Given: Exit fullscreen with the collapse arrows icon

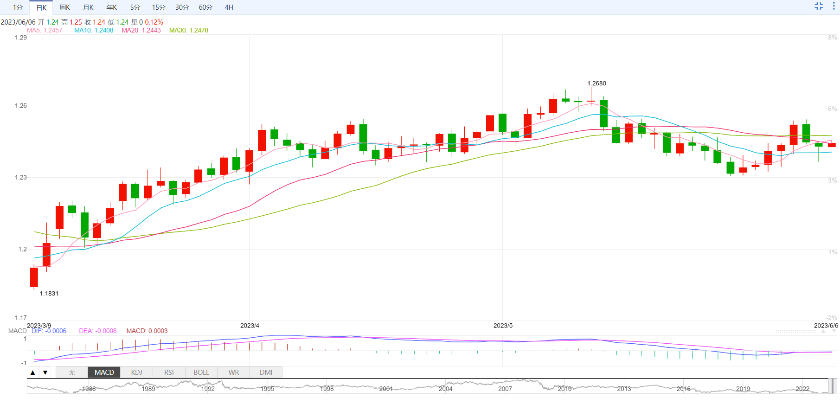Looking at the screenshot, I should coord(819,6).
